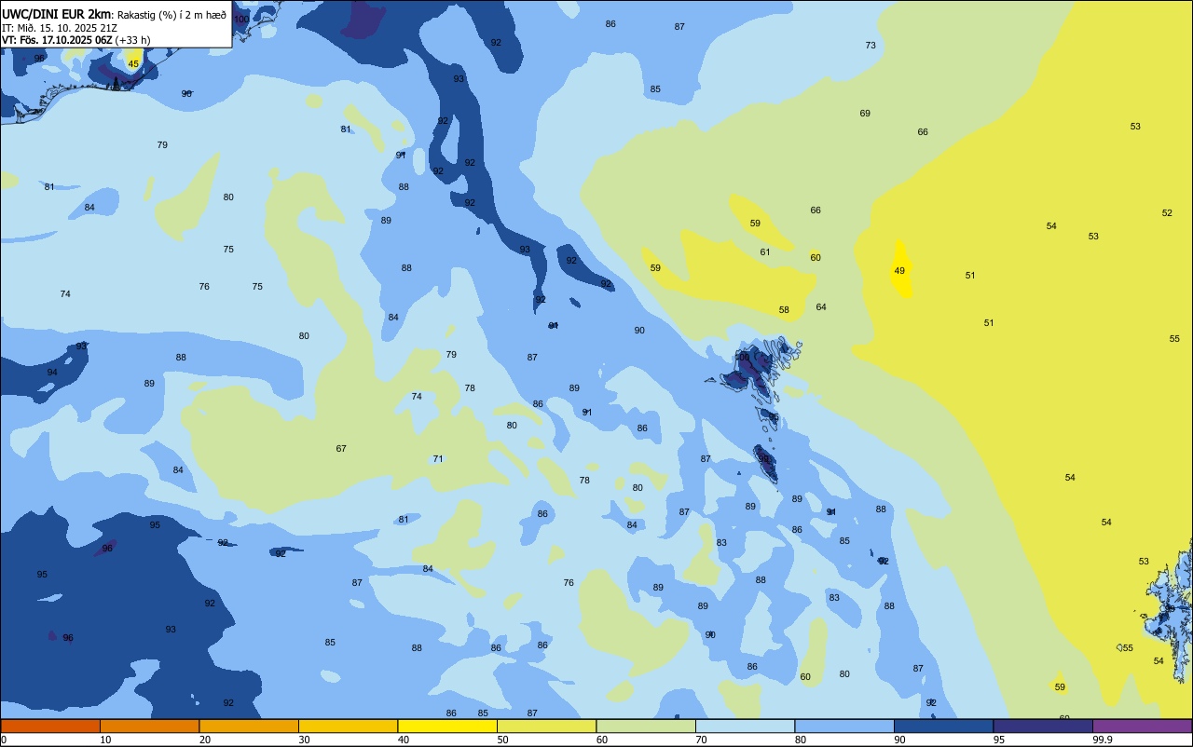The width and height of the screenshot is (1193, 747).
Task: Click the humidity value 45 in yellow patch
Action: 133,64
